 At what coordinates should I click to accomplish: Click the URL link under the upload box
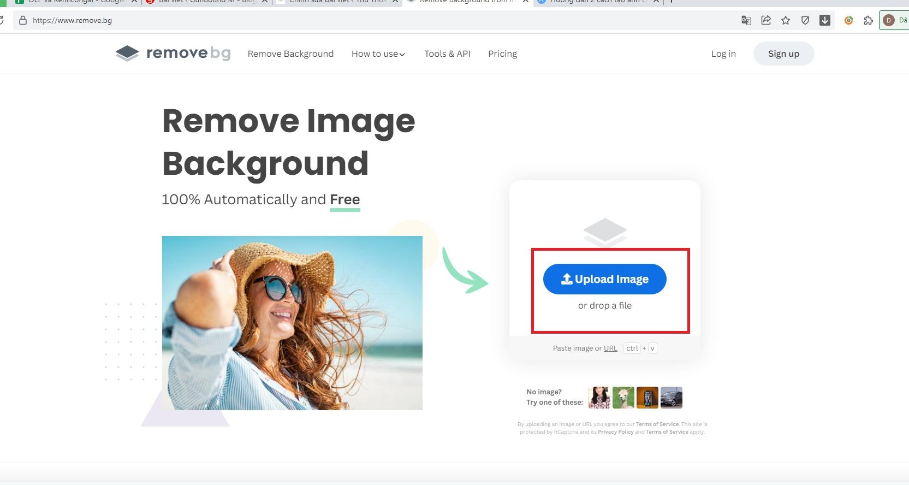[610, 348]
